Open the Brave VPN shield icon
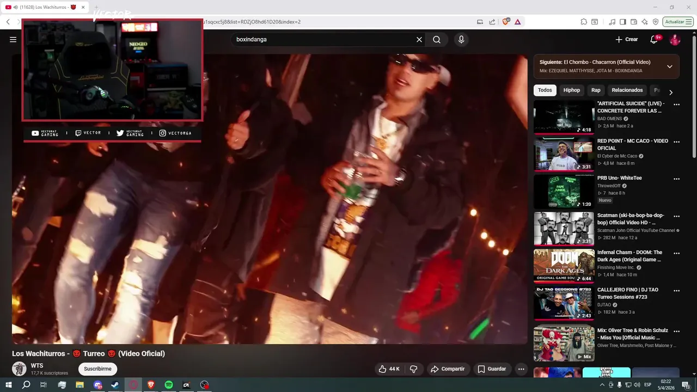The height and width of the screenshot is (392, 697). point(656,22)
